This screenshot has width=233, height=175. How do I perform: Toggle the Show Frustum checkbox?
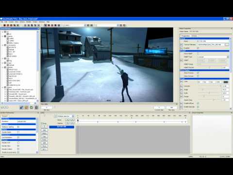pos(198,73)
